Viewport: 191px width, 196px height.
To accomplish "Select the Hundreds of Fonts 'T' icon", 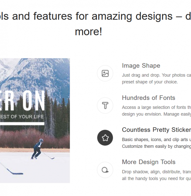I will pos(105,106).
